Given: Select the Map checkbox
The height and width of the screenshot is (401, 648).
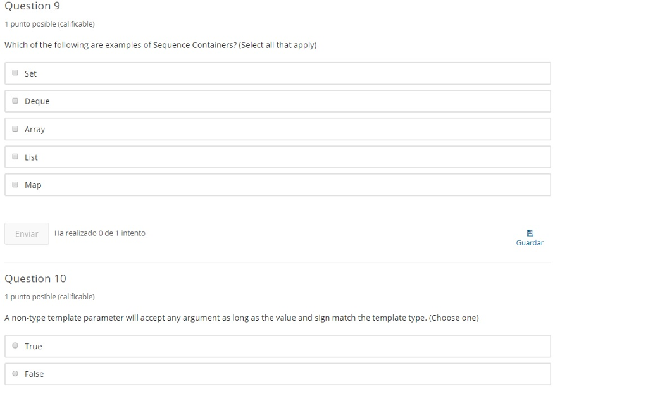Looking at the screenshot, I should click(x=15, y=185).
